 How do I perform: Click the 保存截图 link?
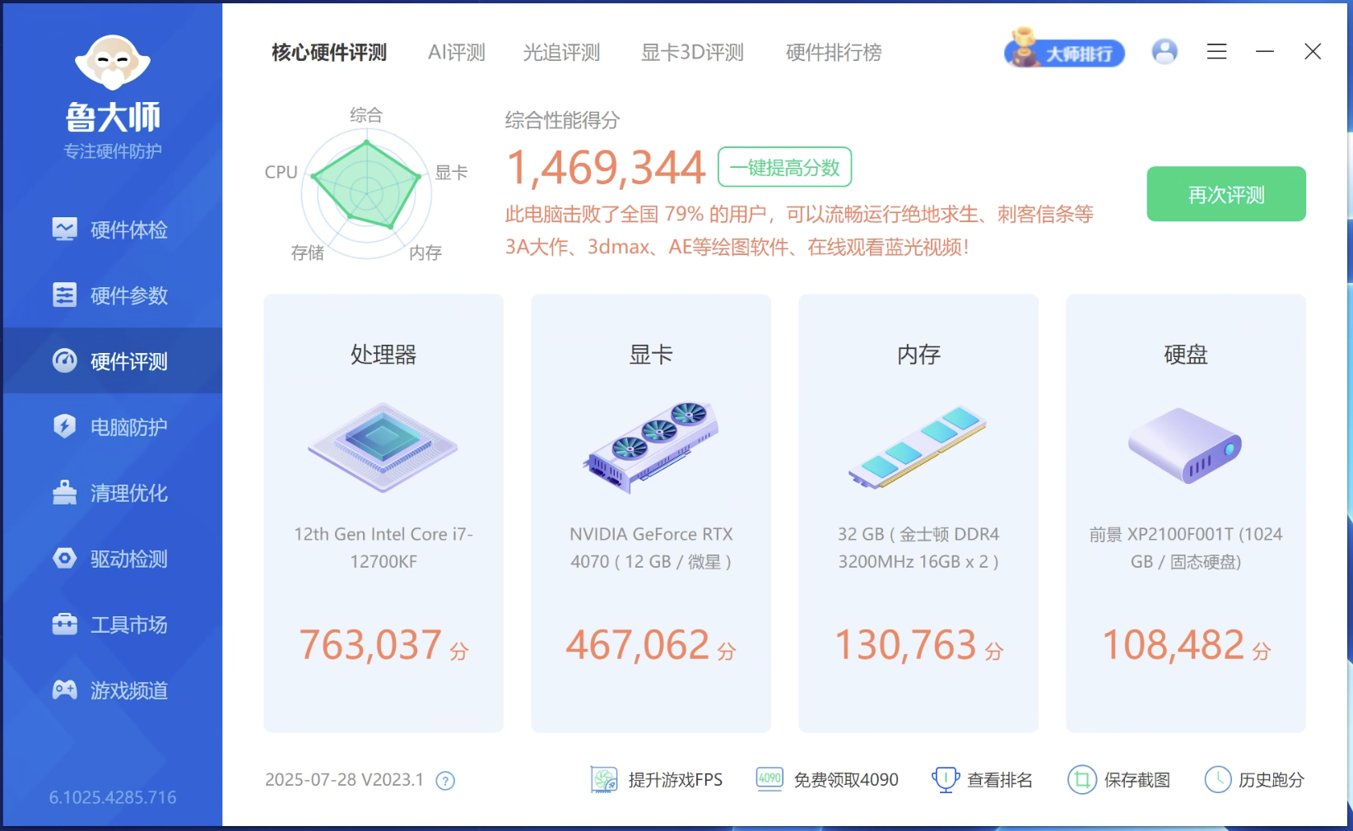(1118, 779)
